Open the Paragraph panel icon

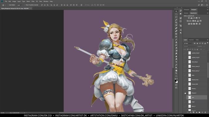(181, 33)
